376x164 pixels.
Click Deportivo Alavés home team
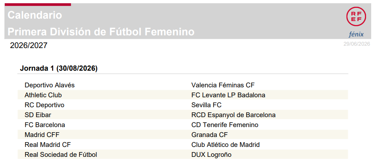(50, 85)
